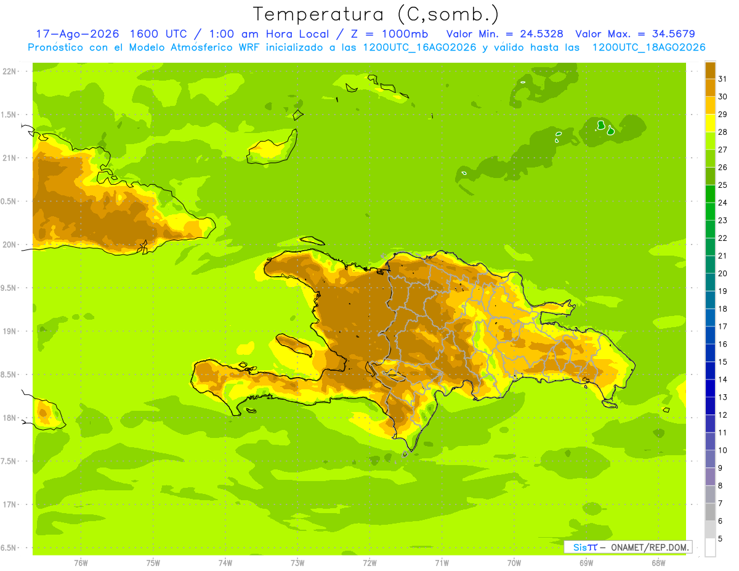739x571 pixels.
Task: Select the "19N" latitude label
Action: pos(10,331)
